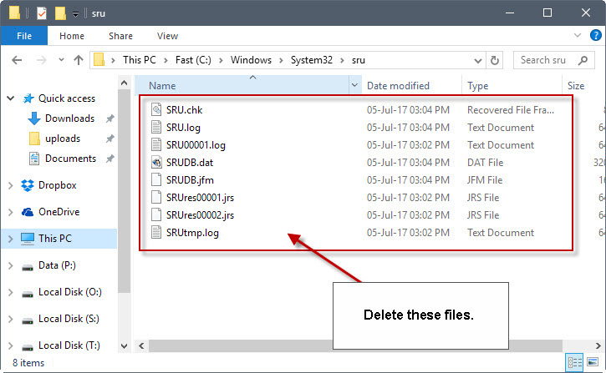This screenshot has height=373, width=606.
Task: Open OneDrive in the navigation pane
Action: [x=59, y=212]
